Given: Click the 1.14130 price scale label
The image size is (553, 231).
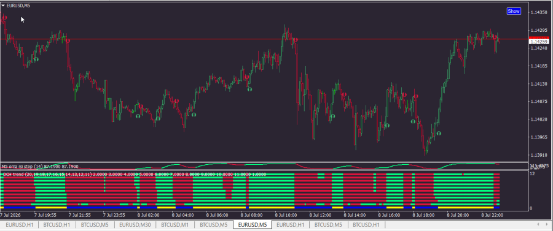Looking at the screenshot, I should pos(538,84).
